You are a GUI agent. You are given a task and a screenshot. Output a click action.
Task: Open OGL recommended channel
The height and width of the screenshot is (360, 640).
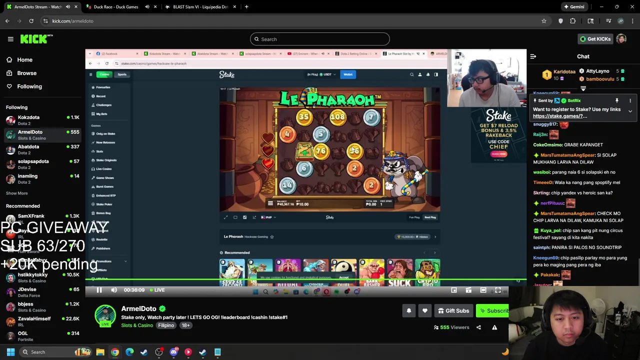pos(42,336)
